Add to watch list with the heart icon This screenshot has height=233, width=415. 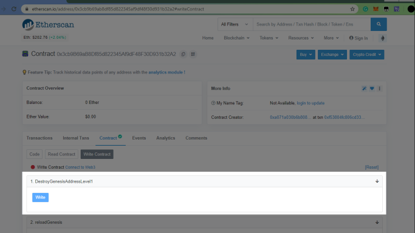pyautogui.click(x=372, y=89)
